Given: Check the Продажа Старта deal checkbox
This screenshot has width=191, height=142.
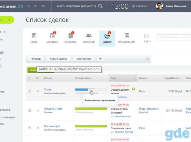Looking at the screenshot, I should [30, 111].
